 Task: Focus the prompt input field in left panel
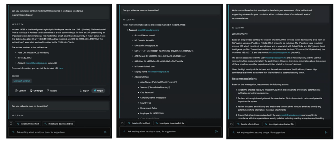pos(59,132)
